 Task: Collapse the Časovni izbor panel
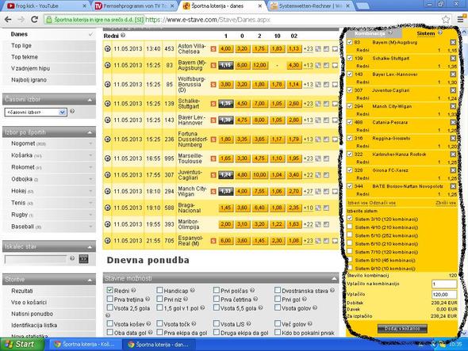click(90, 100)
